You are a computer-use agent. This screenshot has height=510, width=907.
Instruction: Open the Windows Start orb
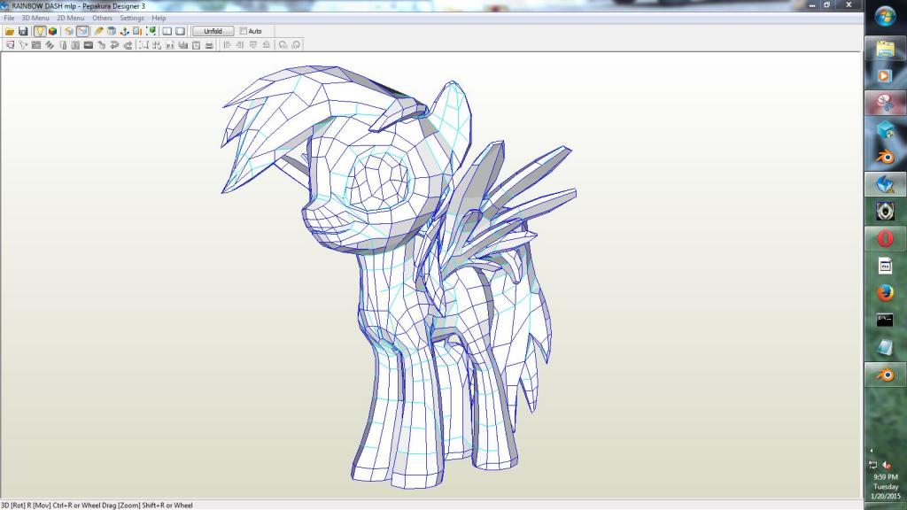(885, 16)
